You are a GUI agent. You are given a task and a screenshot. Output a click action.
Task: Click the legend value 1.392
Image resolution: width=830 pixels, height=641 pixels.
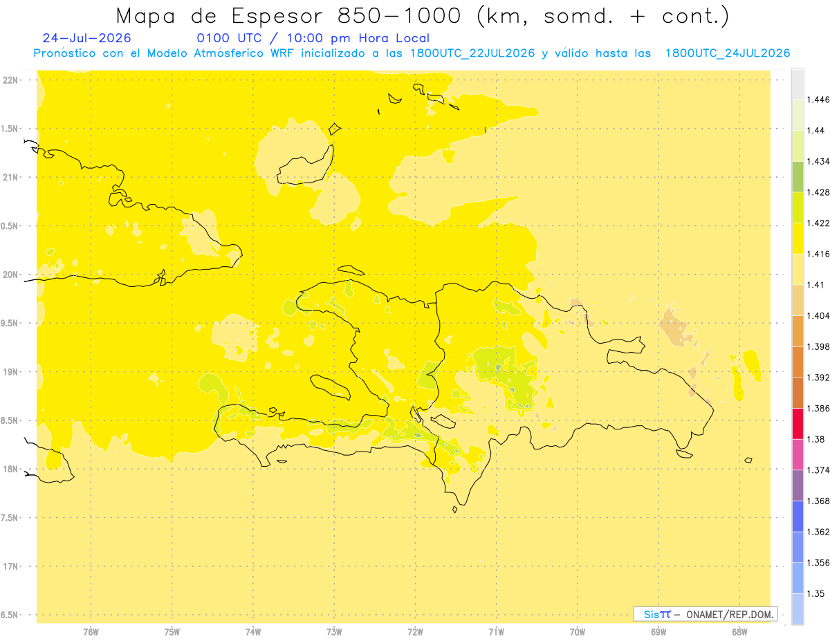[818, 378]
